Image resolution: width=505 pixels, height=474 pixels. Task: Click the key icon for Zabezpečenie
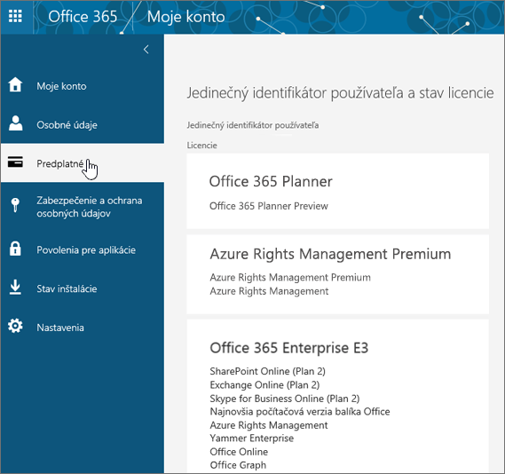pos(15,205)
